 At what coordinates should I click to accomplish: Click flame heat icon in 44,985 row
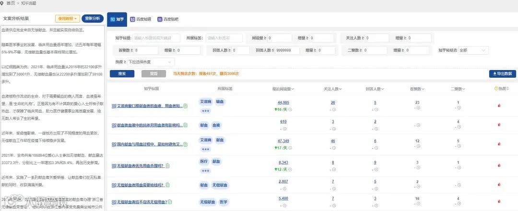click(x=499, y=105)
